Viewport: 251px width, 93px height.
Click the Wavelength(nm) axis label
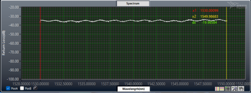134,89
